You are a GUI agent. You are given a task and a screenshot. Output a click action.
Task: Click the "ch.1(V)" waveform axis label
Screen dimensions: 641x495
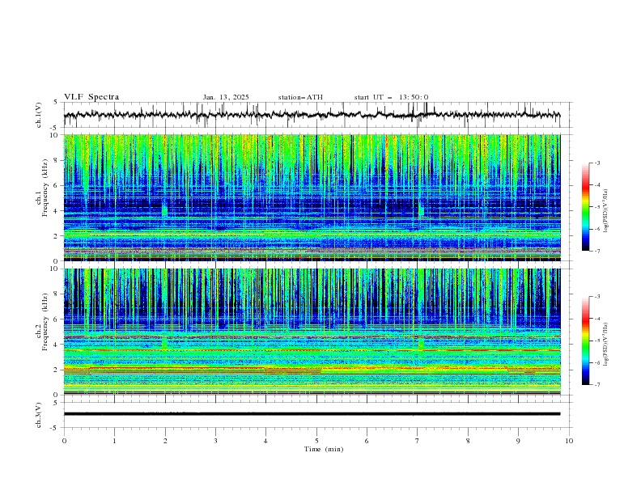tap(39, 115)
